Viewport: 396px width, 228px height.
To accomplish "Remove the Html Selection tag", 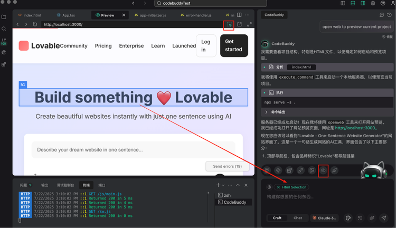I will click(x=278, y=187).
